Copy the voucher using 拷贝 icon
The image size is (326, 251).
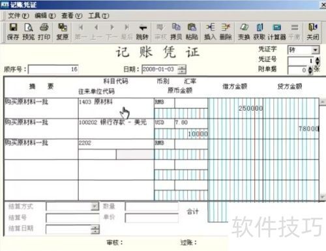176,32
